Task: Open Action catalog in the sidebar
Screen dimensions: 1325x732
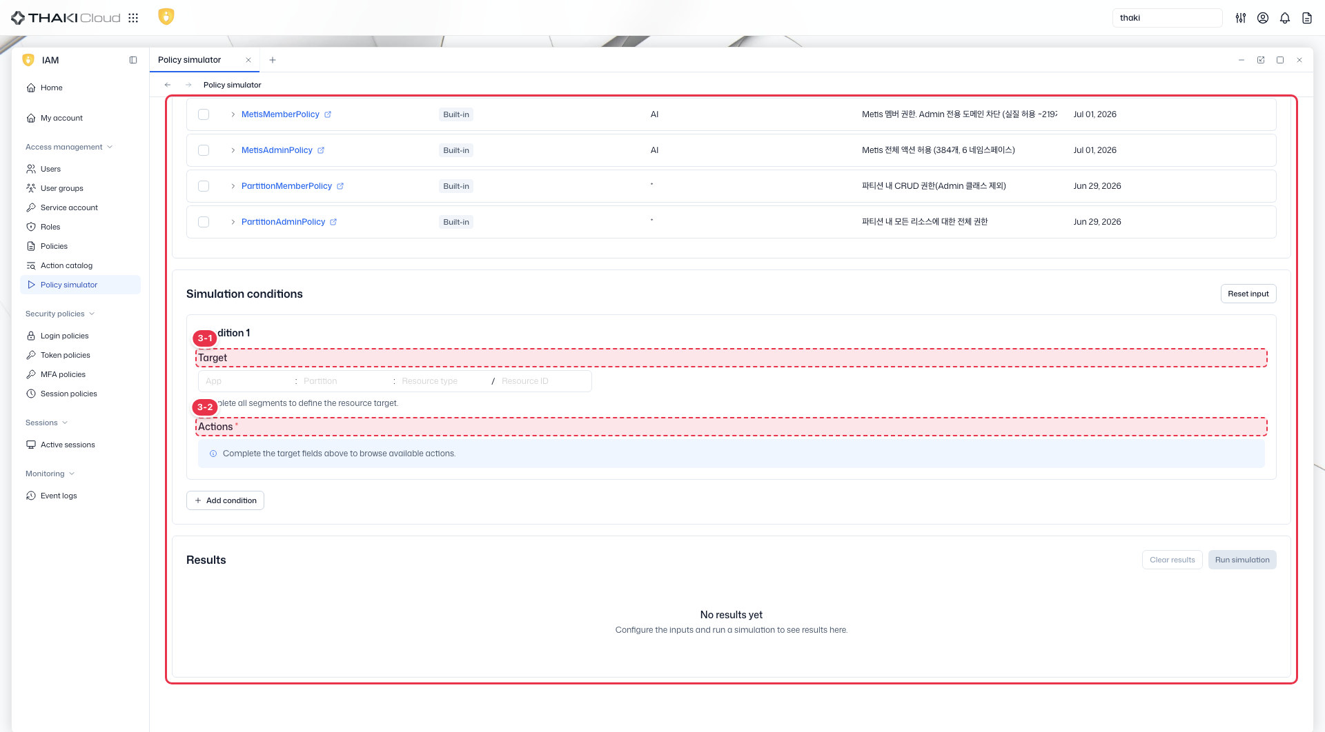Action: pos(80,265)
